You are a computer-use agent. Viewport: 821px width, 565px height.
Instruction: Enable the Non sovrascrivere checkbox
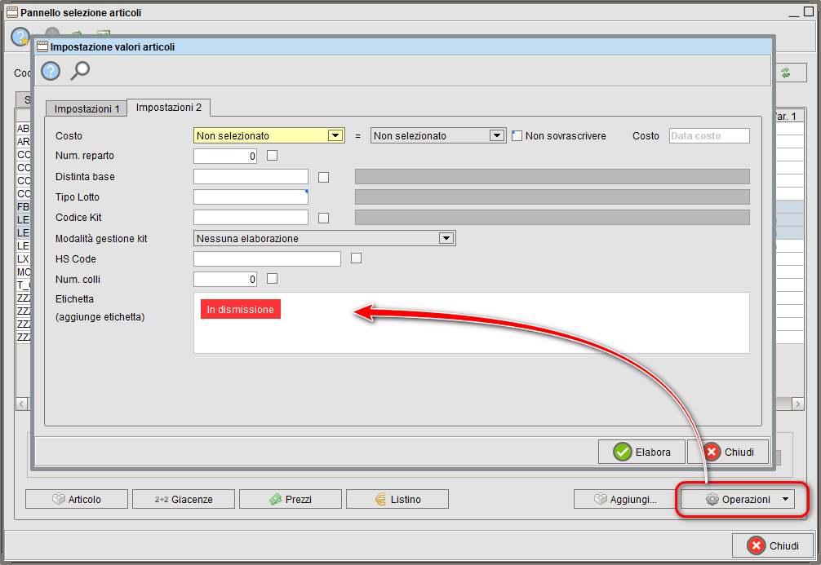[517, 136]
